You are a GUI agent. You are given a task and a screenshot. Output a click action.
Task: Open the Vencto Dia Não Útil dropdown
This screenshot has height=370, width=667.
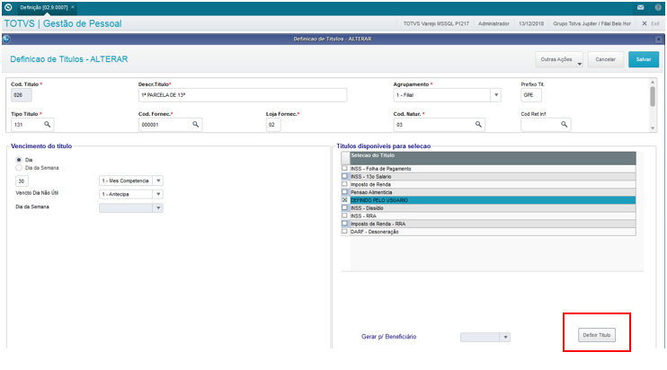[x=158, y=194]
